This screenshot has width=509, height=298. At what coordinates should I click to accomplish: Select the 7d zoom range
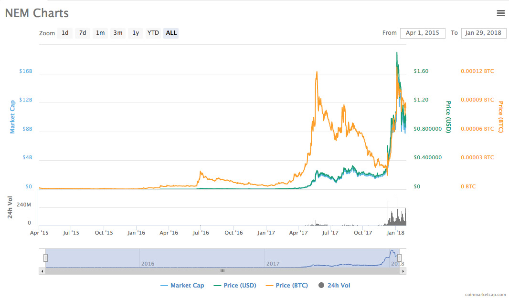[82, 33]
